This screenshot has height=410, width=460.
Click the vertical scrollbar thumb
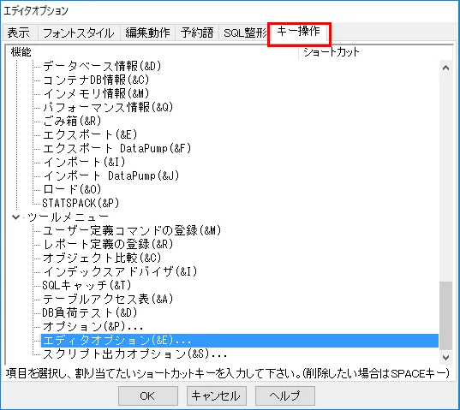point(446,316)
